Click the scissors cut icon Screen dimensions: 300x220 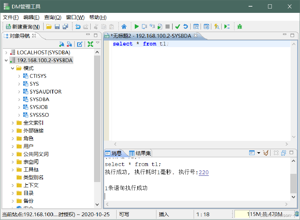coord(96,27)
